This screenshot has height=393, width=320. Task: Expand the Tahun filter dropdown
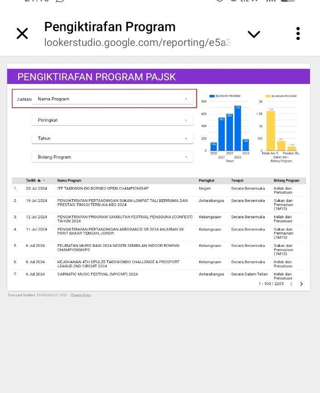pyautogui.click(x=112, y=138)
